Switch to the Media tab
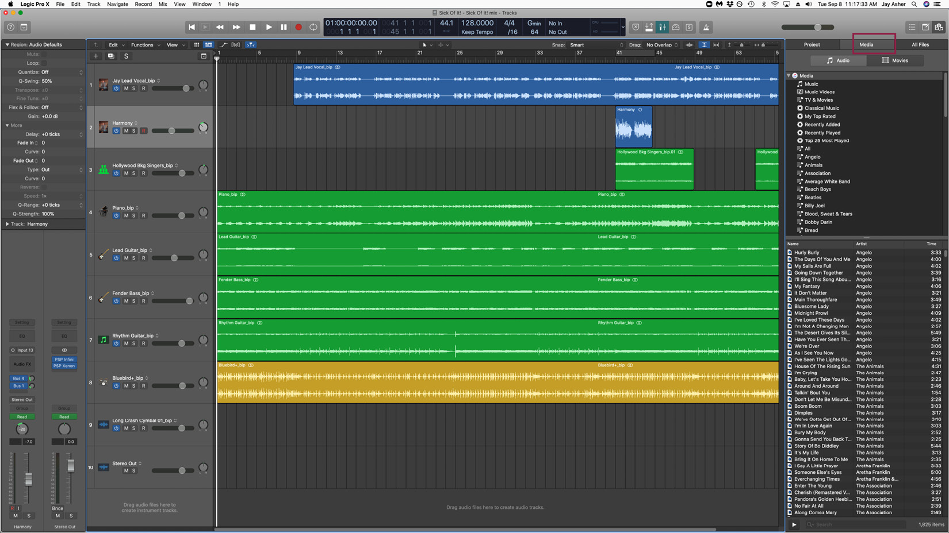 (x=866, y=45)
